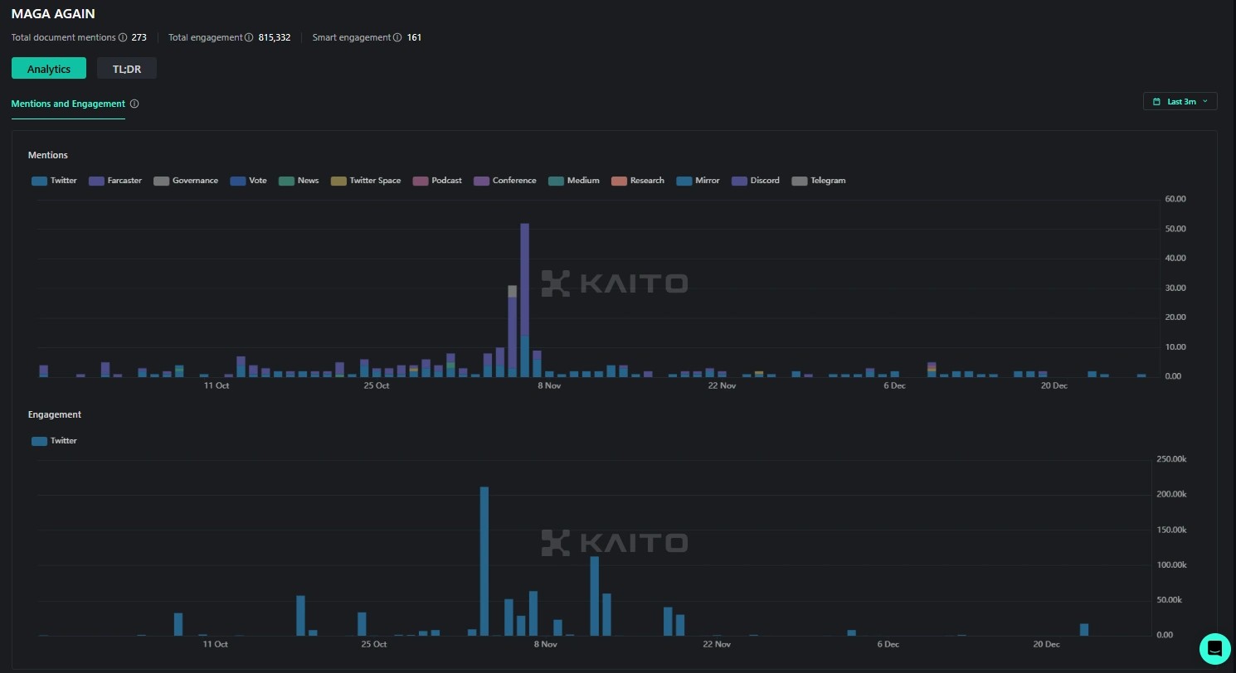The image size is (1236, 673).
Task: Click the 815,332 total engagement value
Action: 275,37
